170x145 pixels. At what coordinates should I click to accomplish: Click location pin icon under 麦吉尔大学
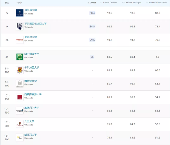point(25,41)
